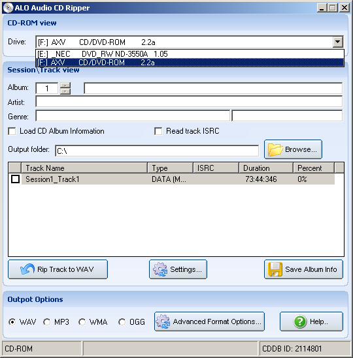Decrease Album number with down spinner
The image size is (353, 358).
[65, 91]
